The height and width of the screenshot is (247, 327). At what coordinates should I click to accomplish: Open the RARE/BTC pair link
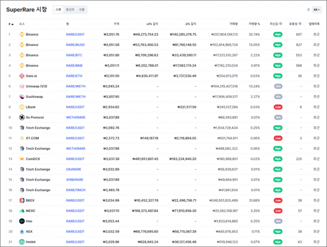(x=74, y=55)
